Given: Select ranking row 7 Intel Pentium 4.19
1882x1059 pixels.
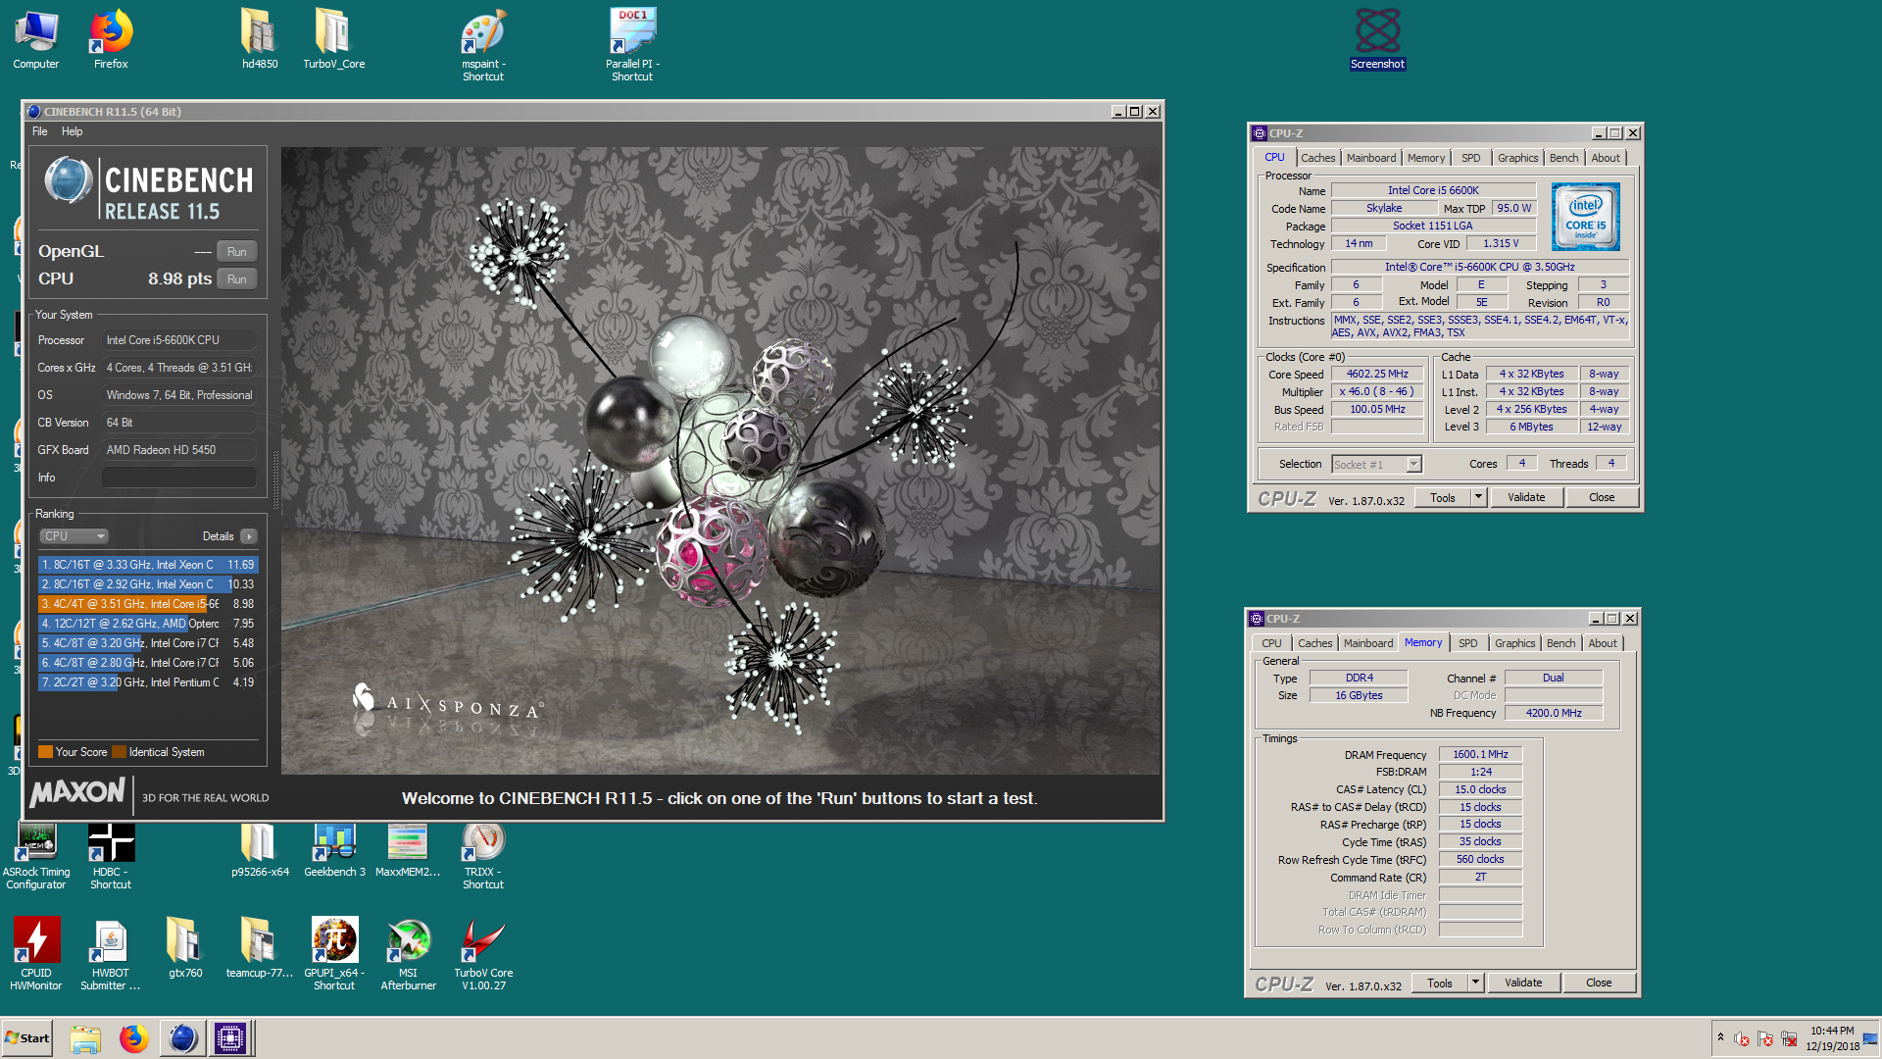Looking at the screenshot, I should (x=148, y=682).
